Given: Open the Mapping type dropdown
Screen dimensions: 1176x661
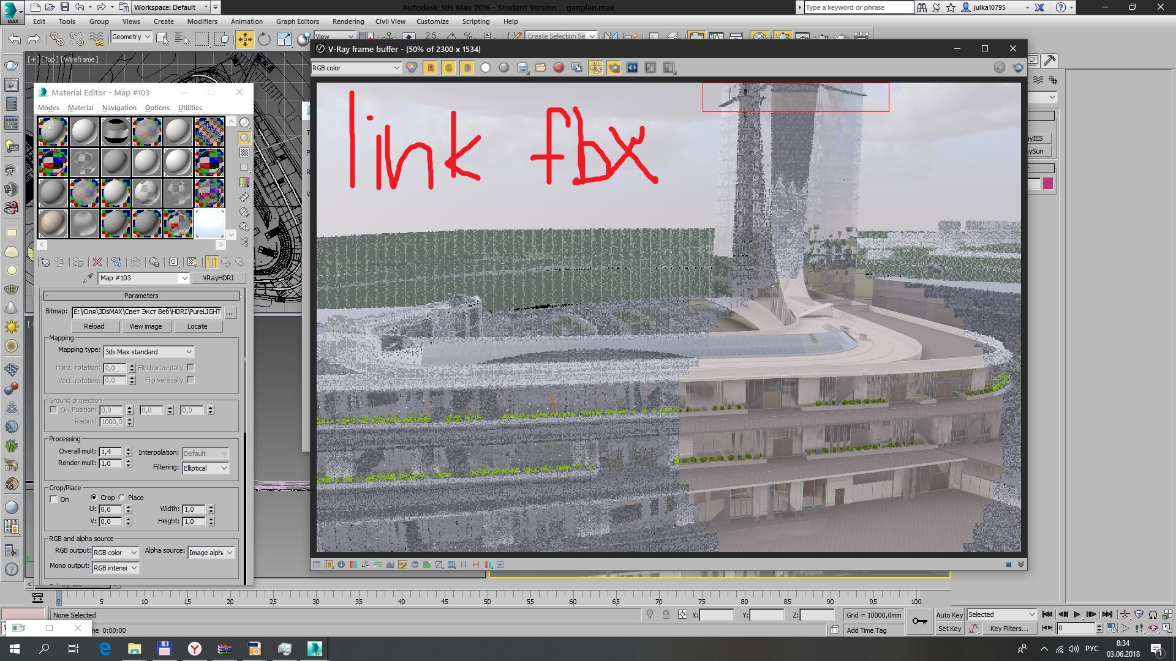Looking at the screenshot, I should 149,352.
